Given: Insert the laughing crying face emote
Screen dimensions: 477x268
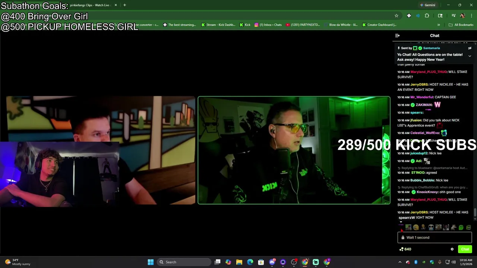Looking at the screenshot, I should pyautogui.click(x=416, y=227).
